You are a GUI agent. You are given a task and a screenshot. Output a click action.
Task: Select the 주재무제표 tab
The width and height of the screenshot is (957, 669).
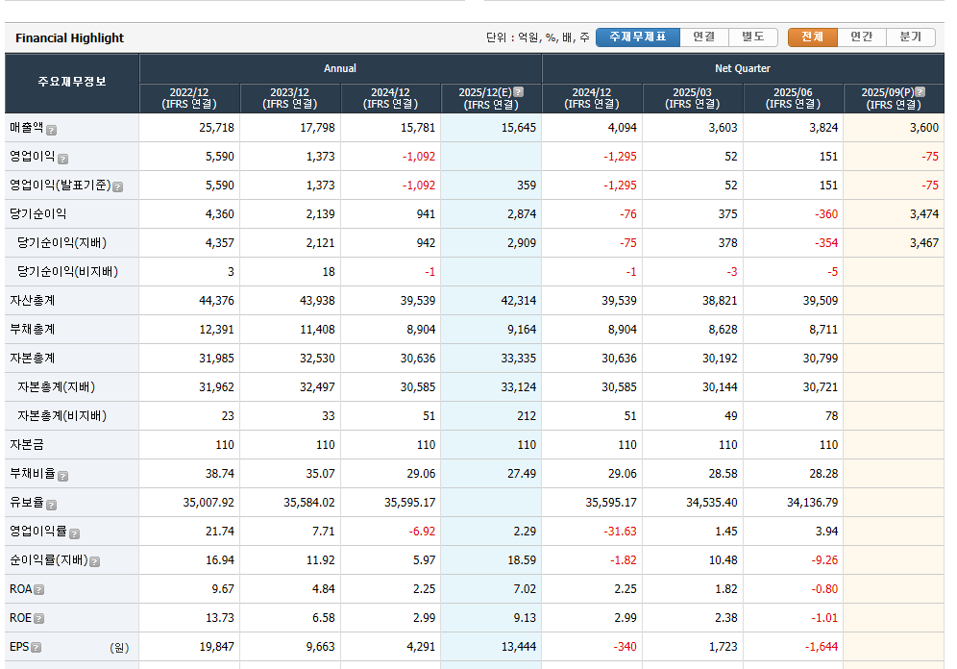click(x=638, y=37)
